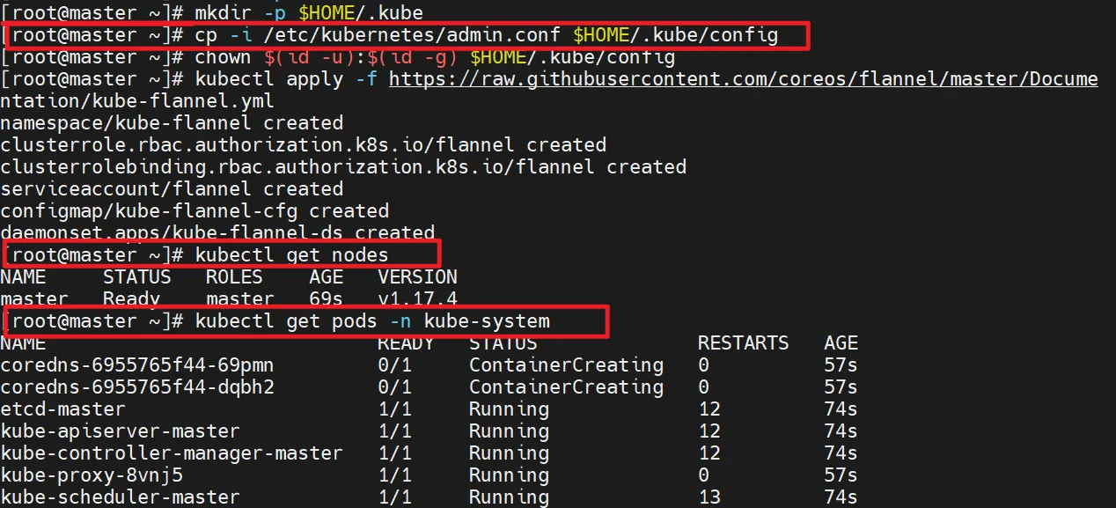Click the first ContainerCreating status text
The height and width of the screenshot is (508, 1116).
[x=566, y=365]
